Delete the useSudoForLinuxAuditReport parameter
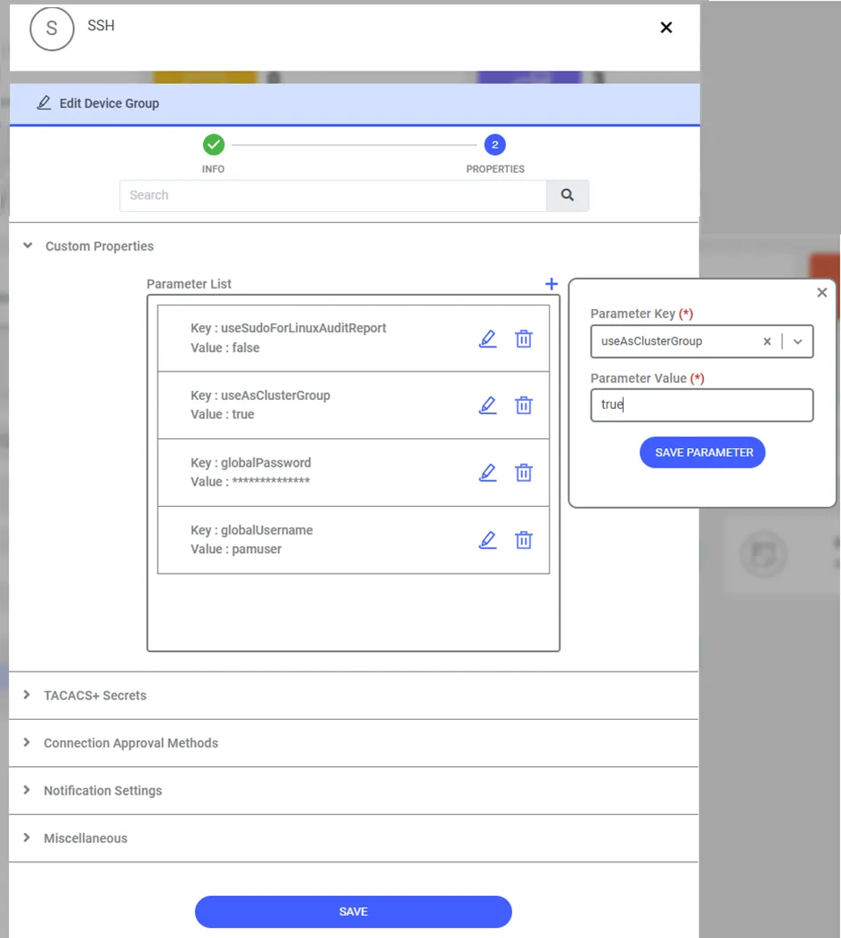The width and height of the screenshot is (841, 938). tap(523, 338)
